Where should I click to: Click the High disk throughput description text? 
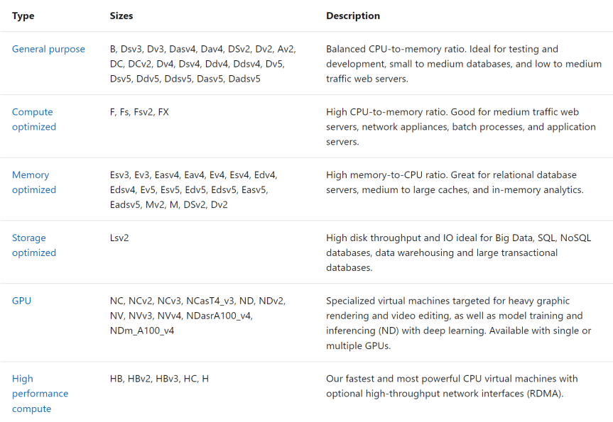[458, 252]
